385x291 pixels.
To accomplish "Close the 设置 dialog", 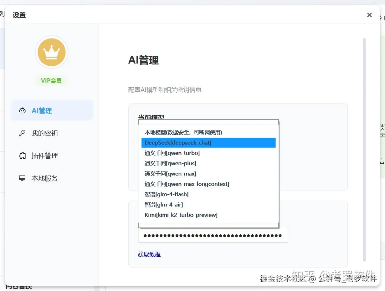I will click(369, 15).
